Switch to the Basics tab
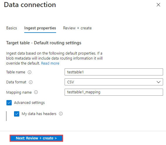The width and height of the screenshot is (166, 145). [x=11, y=28]
